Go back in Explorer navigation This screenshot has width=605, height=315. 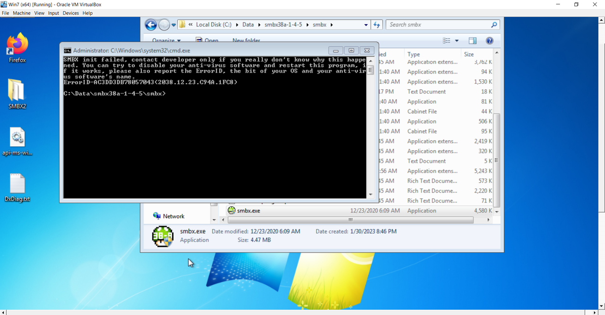pos(151,25)
